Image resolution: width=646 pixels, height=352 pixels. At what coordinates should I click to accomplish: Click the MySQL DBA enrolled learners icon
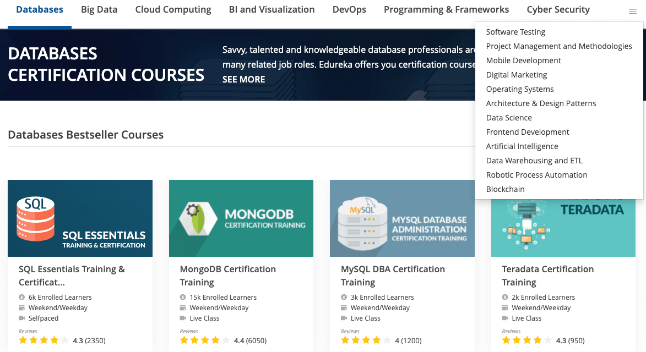(x=344, y=297)
